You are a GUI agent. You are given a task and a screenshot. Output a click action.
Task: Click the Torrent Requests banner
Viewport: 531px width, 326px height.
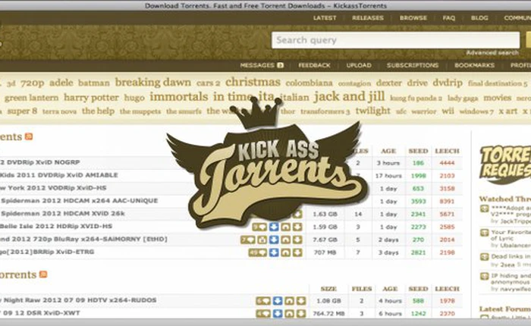pos(505,165)
